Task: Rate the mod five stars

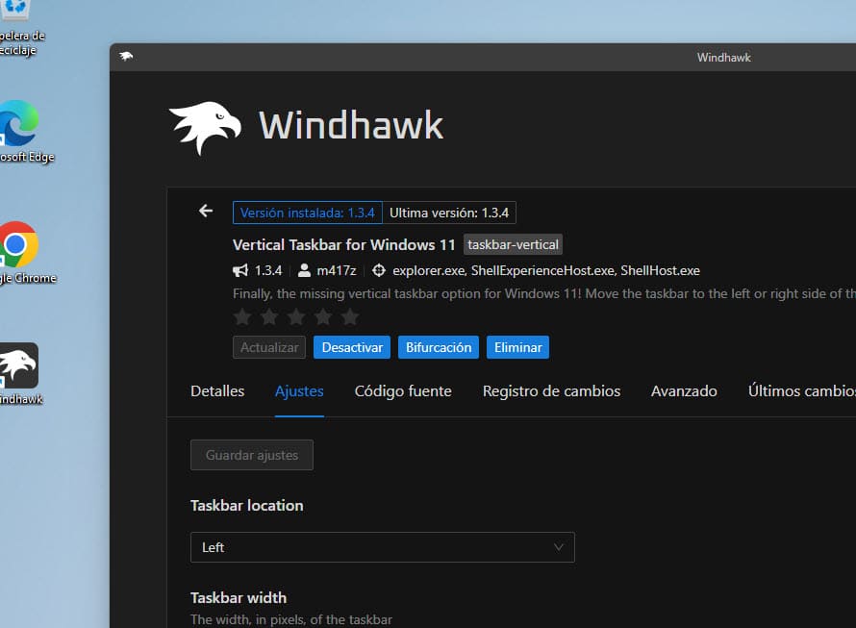Action: point(350,316)
